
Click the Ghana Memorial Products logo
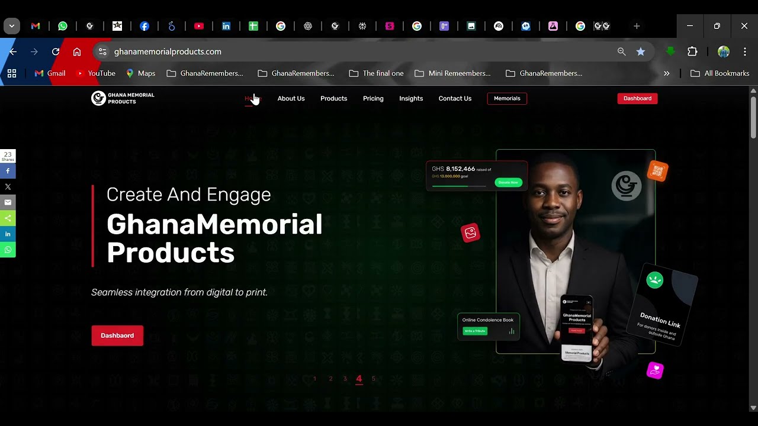coord(123,98)
